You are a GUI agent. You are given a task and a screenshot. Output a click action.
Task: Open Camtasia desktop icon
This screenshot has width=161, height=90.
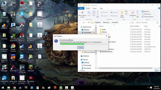pos(4,36)
